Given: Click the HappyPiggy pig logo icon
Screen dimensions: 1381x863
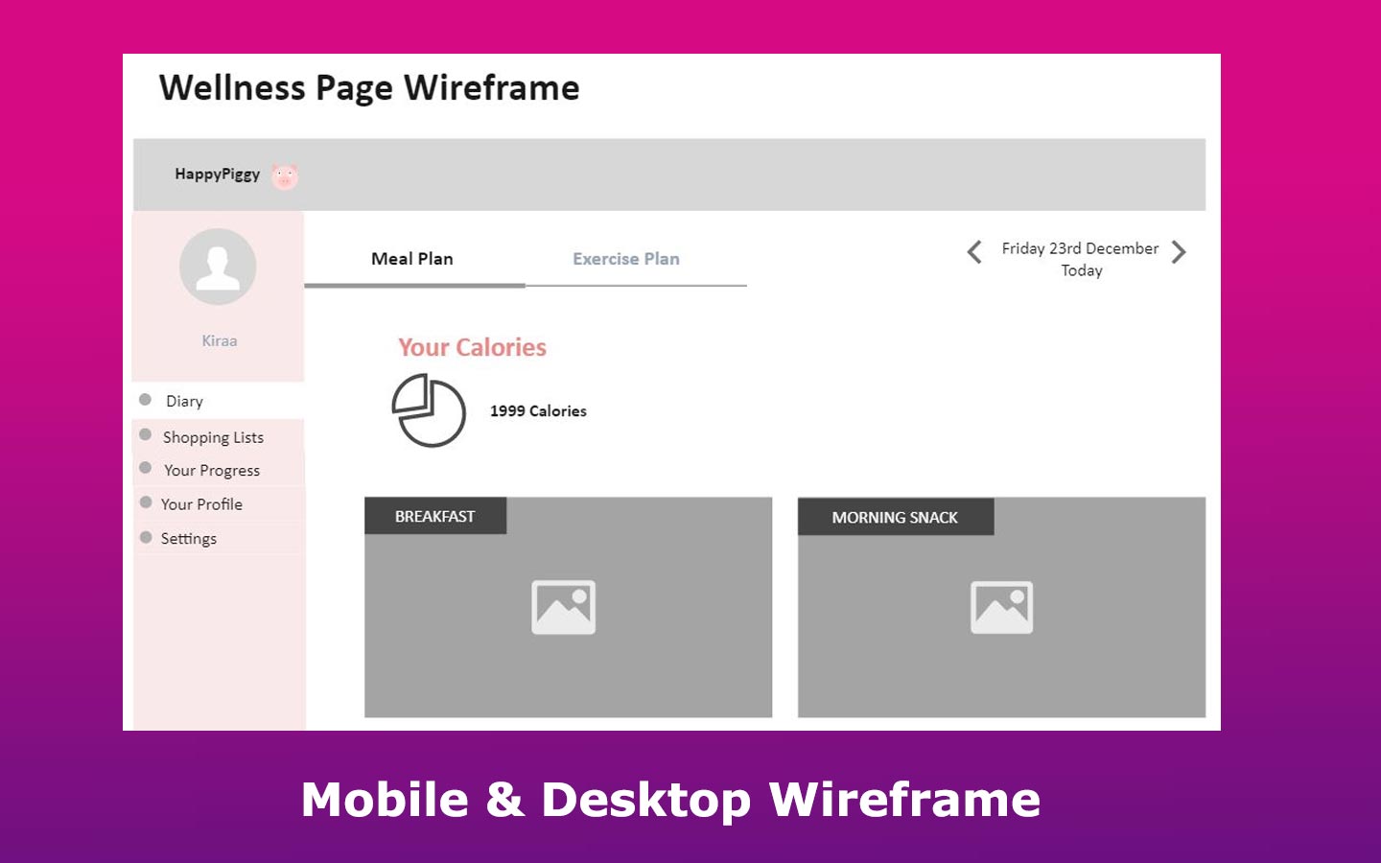Looking at the screenshot, I should coord(284,176).
